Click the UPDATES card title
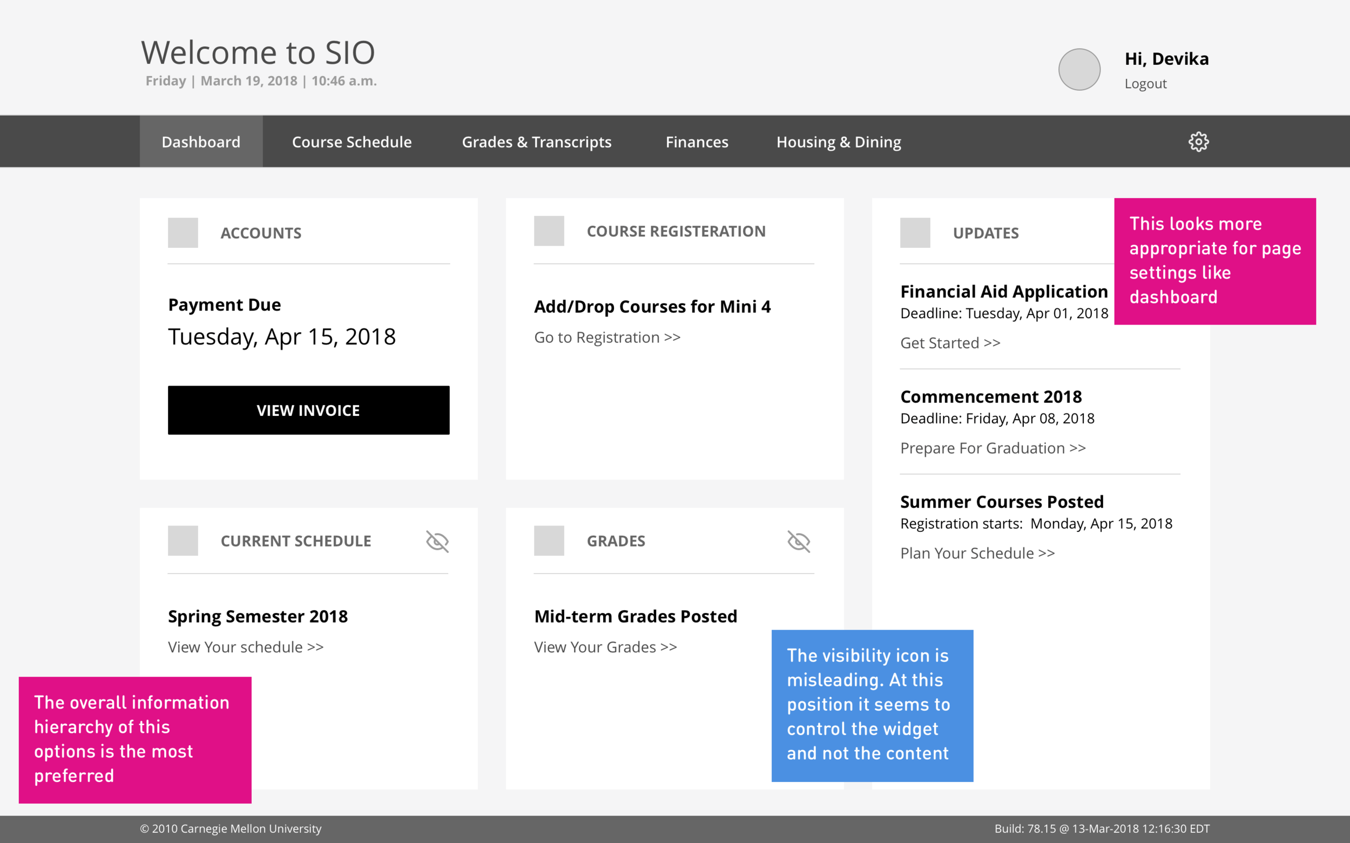The width and height of the screenshot is (1350, 843). pyautogui.click(x=986, y=233)
